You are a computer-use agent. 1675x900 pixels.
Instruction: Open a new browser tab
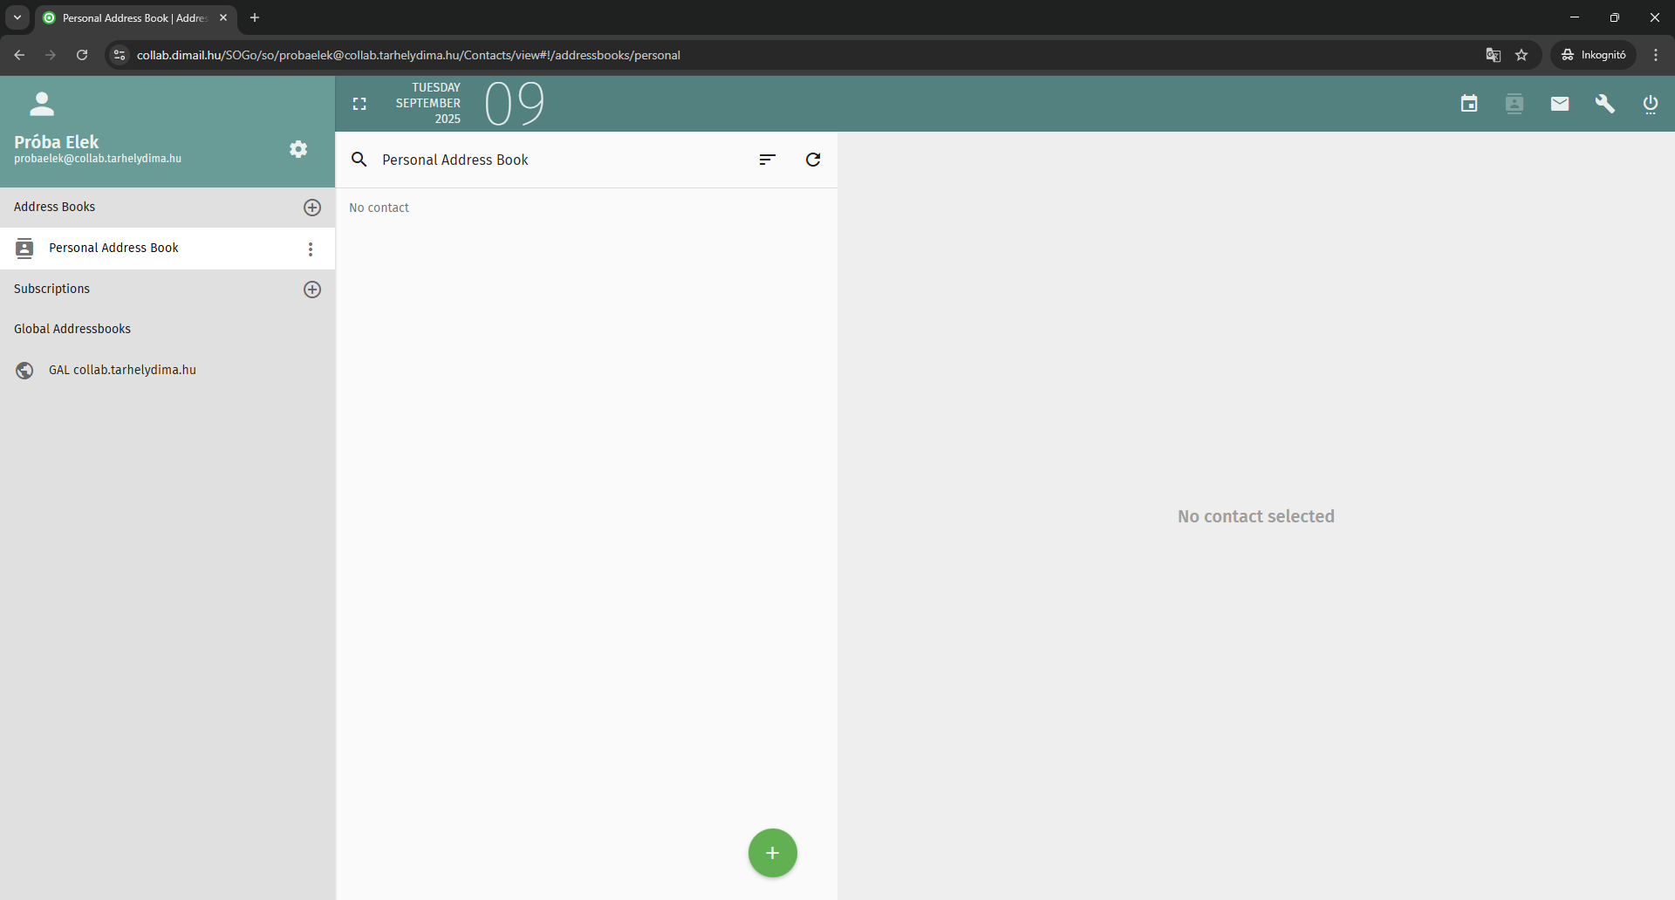tap(255, 17)
